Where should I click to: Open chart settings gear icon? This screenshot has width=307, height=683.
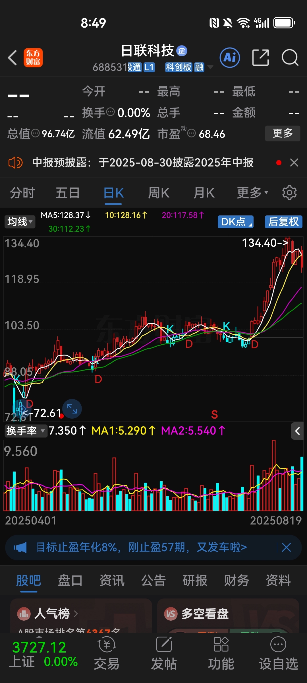[x=289, y=193]
